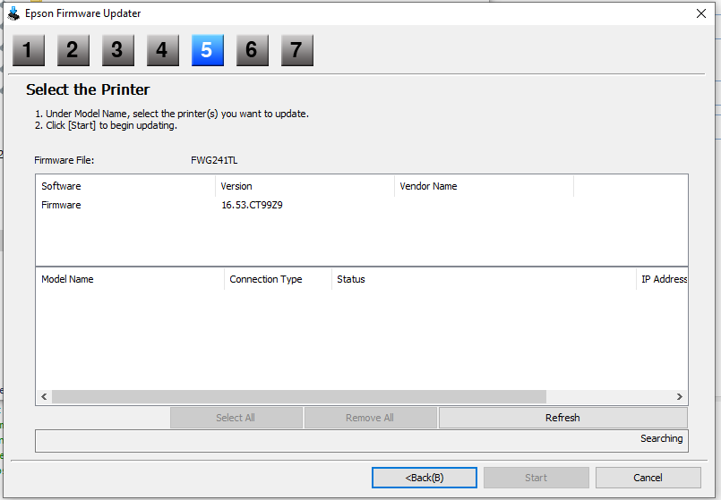Viewport: 721px width, 500px height.
Task: Close the Epson Firmware Updater window
Action: click(x=701, y=13)
